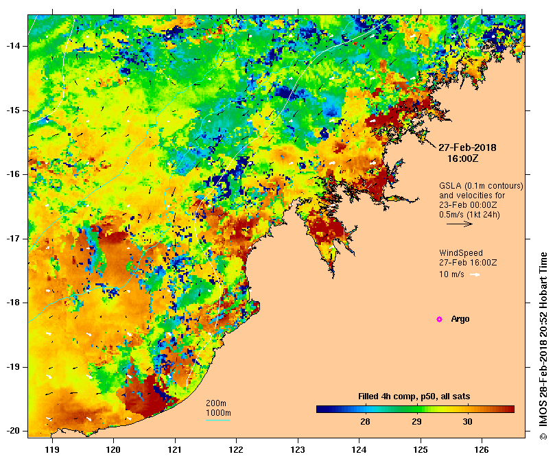Click the '-20' latitude axis label

tap(13, 431)
